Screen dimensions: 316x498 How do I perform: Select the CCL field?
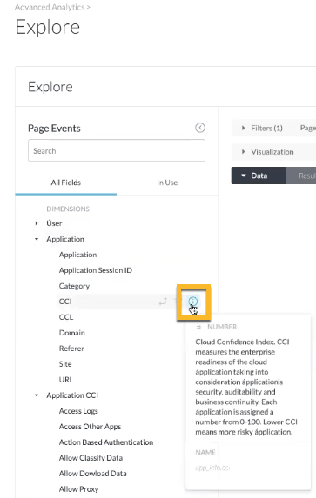pyautogui.click(x=66, y=317)
